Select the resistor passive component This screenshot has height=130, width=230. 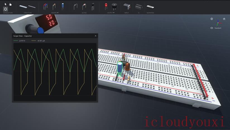(x=54, y=7)
